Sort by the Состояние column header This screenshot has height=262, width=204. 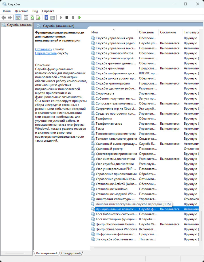click(x=168, y=32)
